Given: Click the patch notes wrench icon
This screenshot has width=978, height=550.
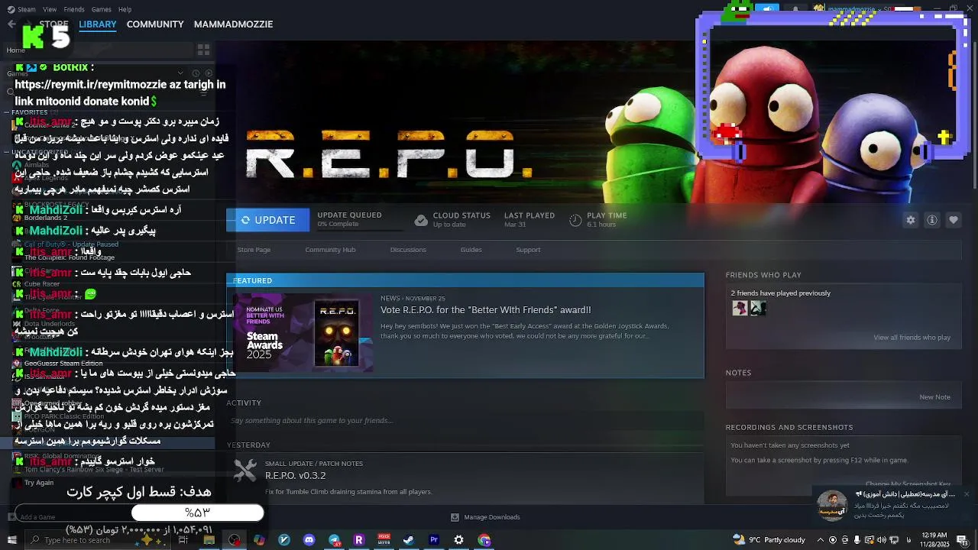Looking at the screenshot, I should click(245, 470).
